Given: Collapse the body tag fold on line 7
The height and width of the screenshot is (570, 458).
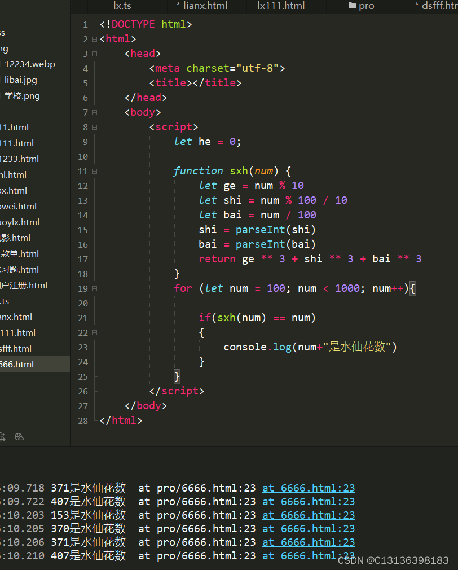Looking at the screenshot, I should point(94,112).
